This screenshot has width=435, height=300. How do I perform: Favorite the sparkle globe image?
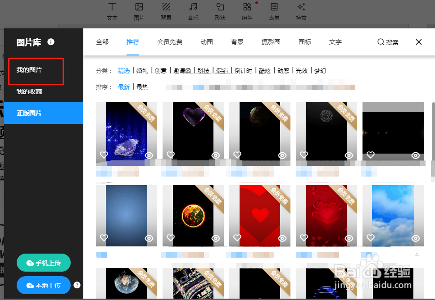(x=304, y=155)
